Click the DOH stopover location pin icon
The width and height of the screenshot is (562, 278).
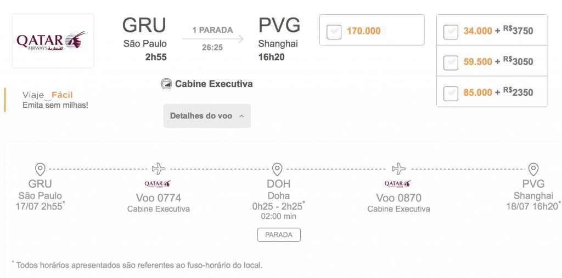pyautogui.click(x=277, y=169)
